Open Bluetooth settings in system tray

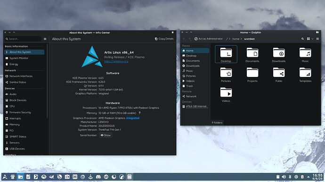coord(290,177)
